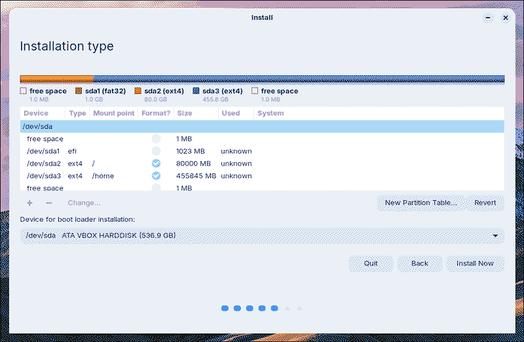Click Install Now
This screenshot has height=342, width=524.
475,264
